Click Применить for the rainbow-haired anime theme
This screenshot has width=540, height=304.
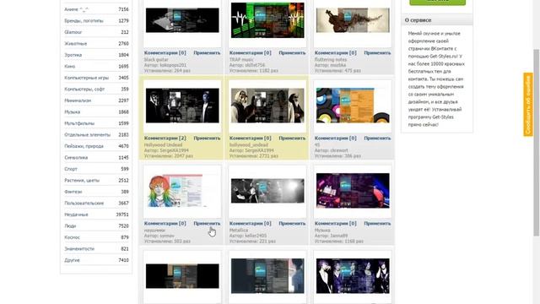coord(207,223)
